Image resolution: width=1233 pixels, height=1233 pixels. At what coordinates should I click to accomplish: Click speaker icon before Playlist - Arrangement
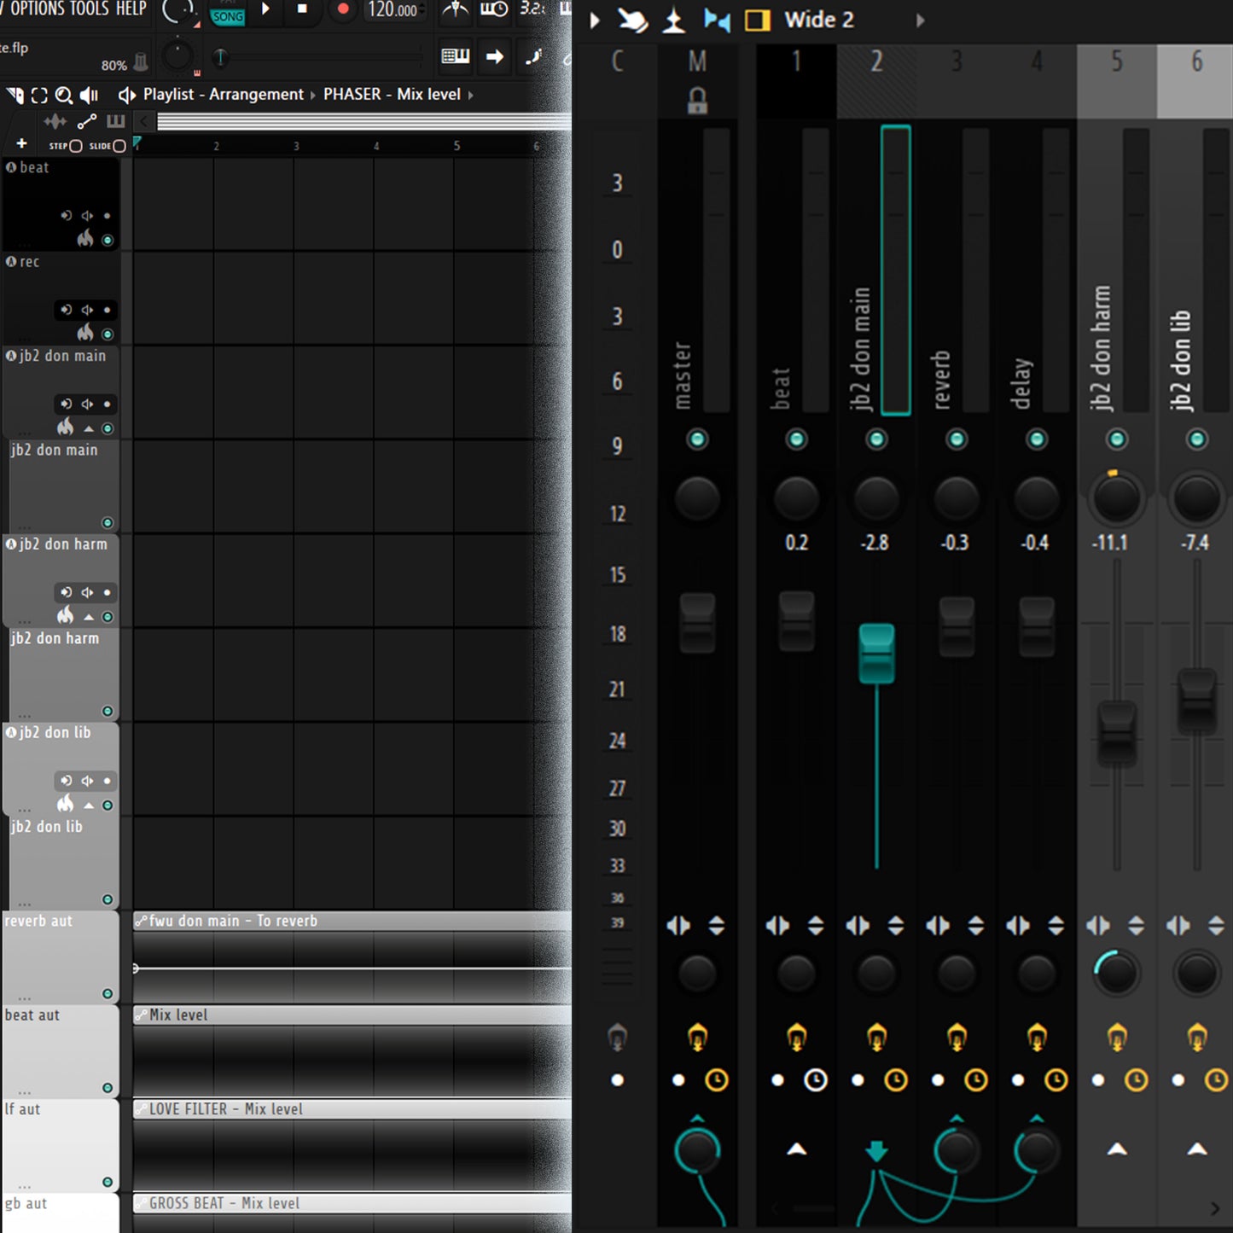(x=127, y=95)
